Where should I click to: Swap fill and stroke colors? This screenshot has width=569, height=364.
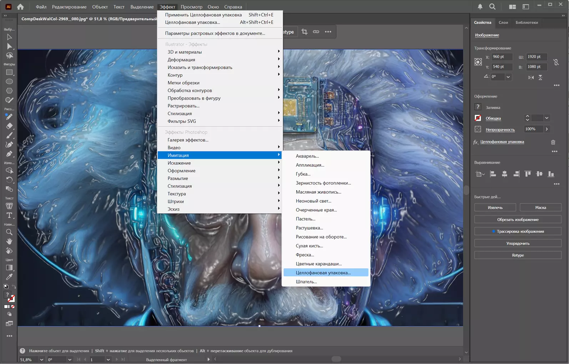pyautogui.click(x=14, y=287)
